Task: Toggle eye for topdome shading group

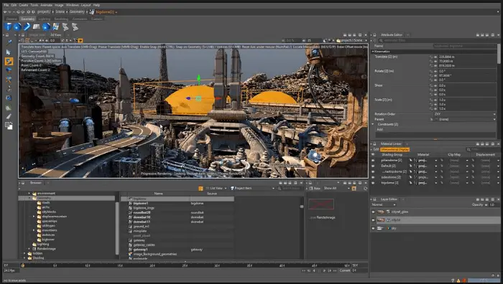Action: [x=373, y=183]
